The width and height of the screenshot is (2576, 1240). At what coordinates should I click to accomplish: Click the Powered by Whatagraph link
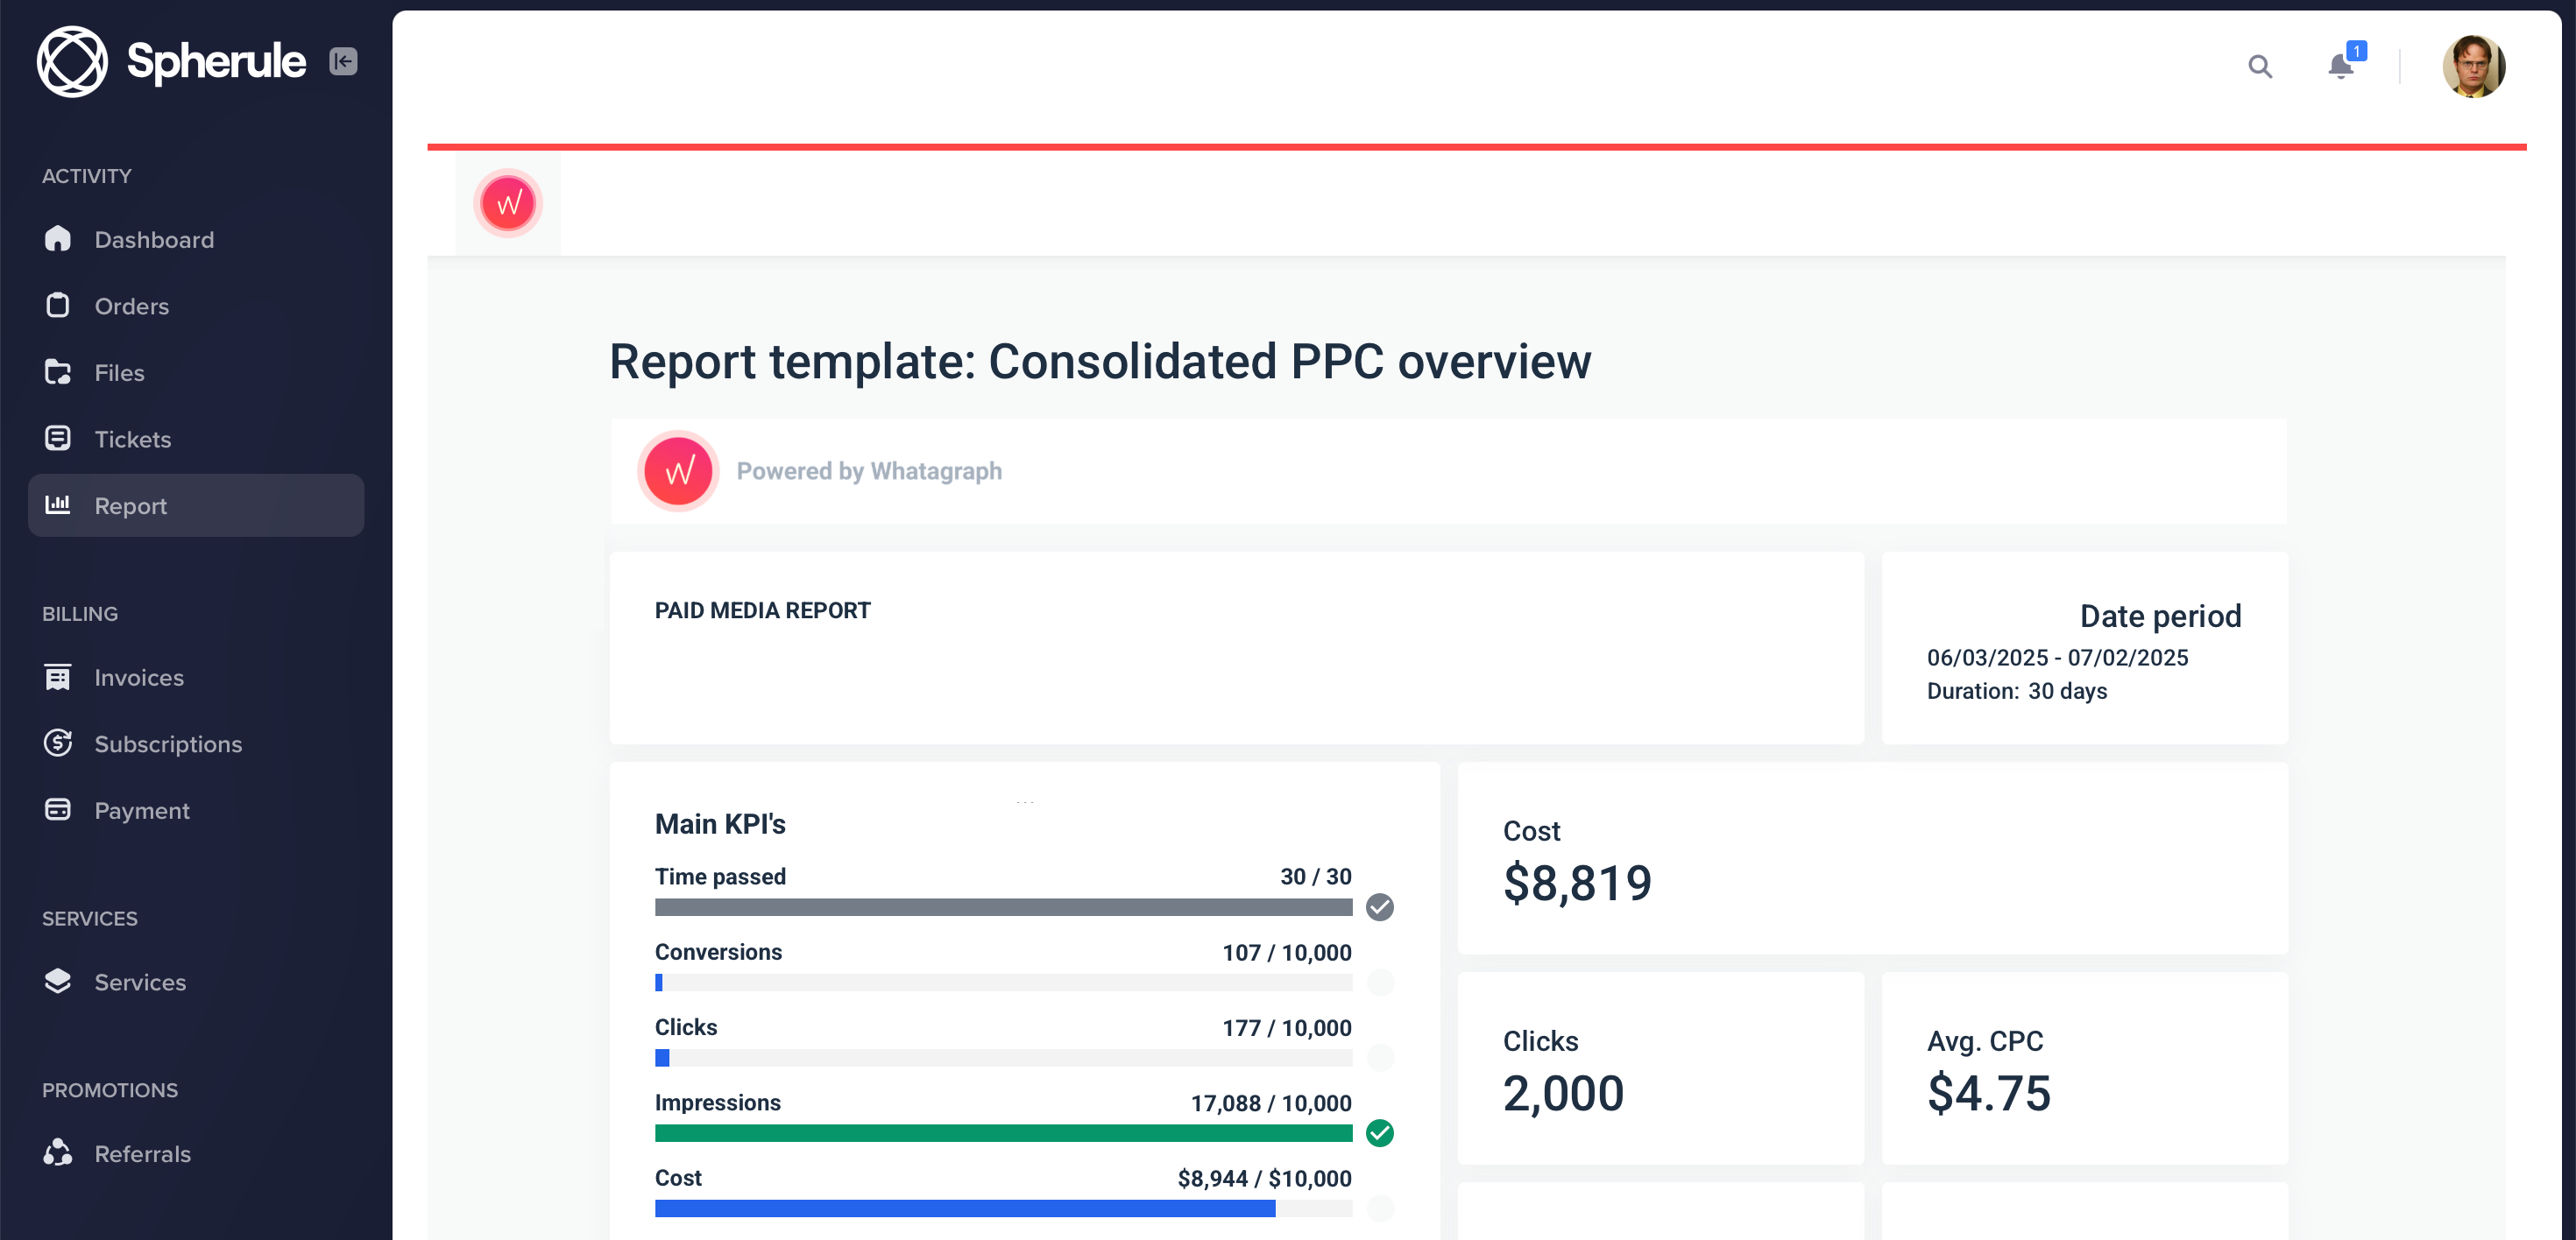coord(869,470)
